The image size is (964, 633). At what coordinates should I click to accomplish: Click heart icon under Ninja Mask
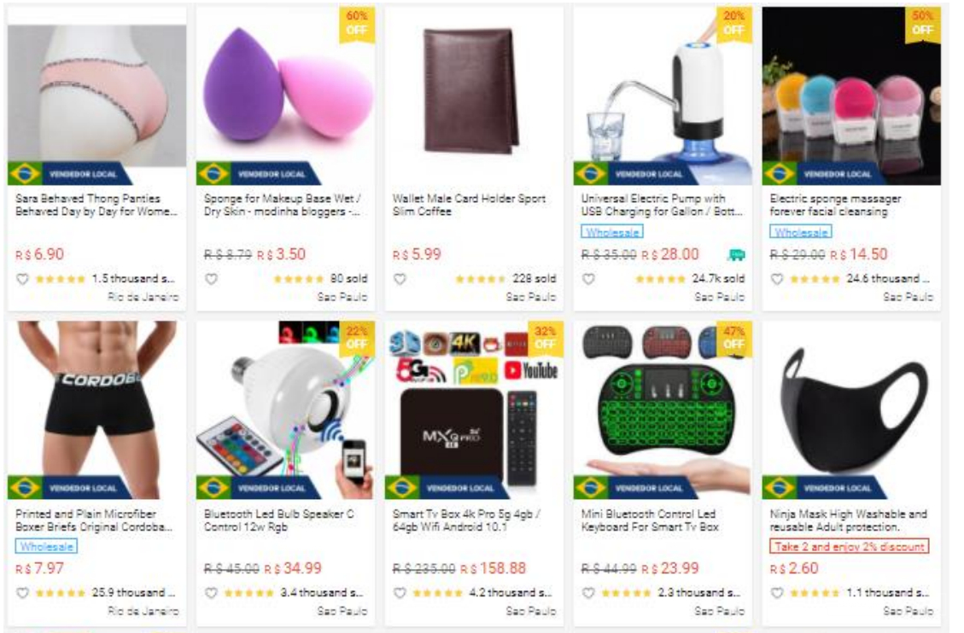pos(777,593)
